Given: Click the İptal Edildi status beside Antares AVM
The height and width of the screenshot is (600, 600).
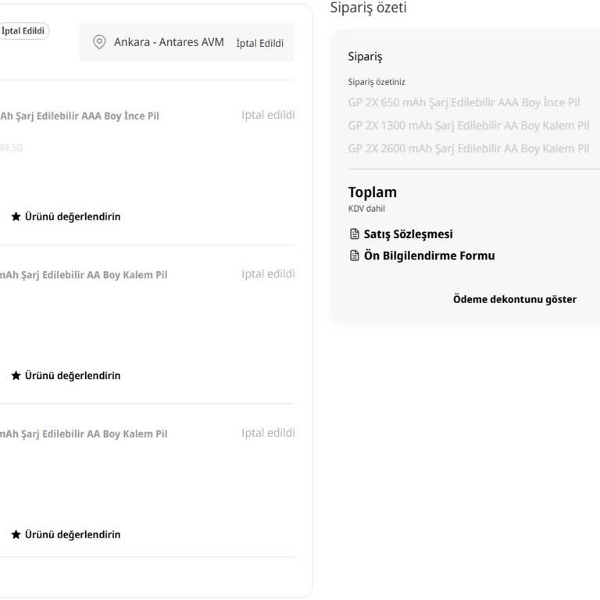Looking at the screenshot, I should click(x=259, y=43).
